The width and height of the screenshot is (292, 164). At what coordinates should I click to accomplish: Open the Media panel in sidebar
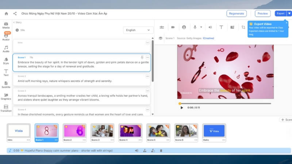pos(6,25)
